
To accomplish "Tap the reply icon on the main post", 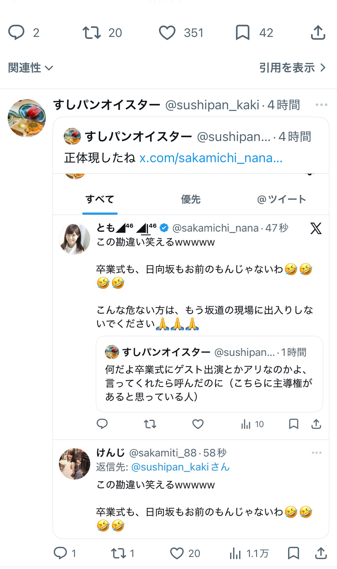I will coord(17,32).
